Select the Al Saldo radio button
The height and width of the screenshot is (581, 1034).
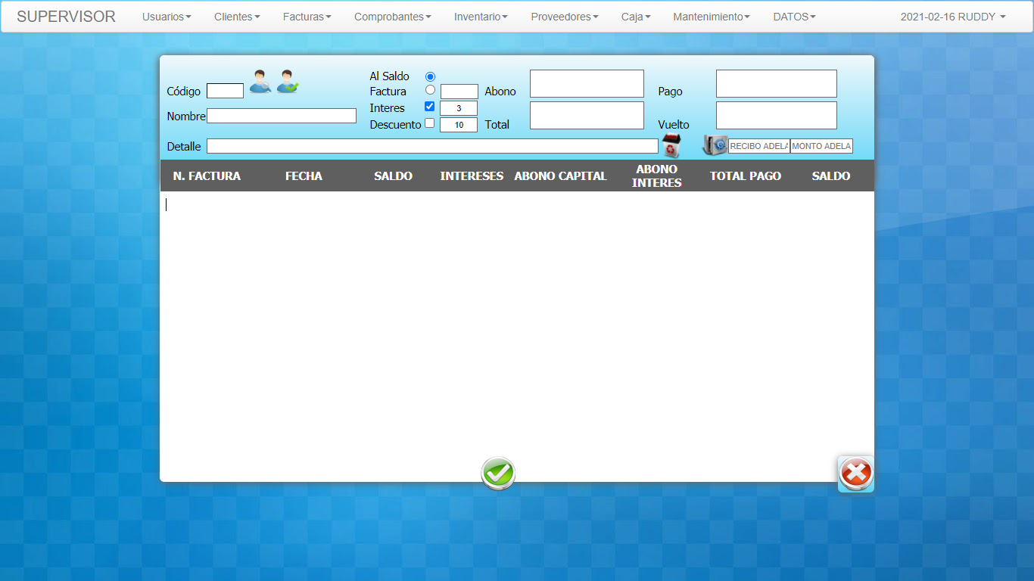click(x=431, y=76)
